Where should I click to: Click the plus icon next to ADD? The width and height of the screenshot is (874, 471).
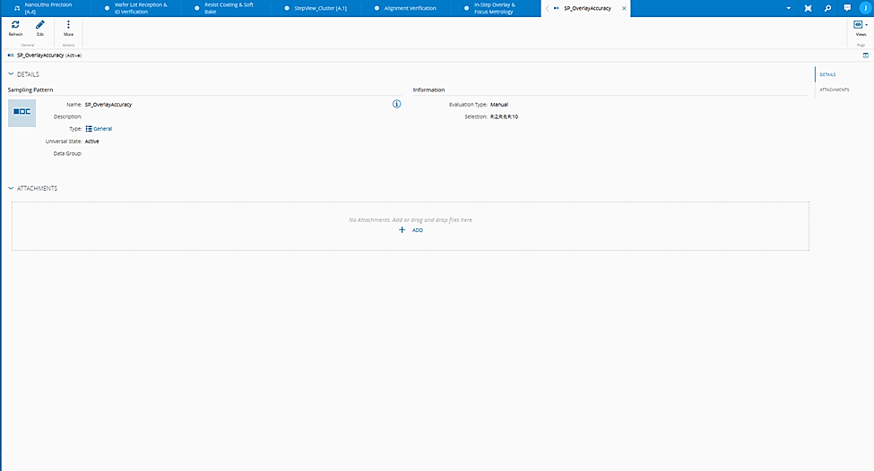coord(402,230)
